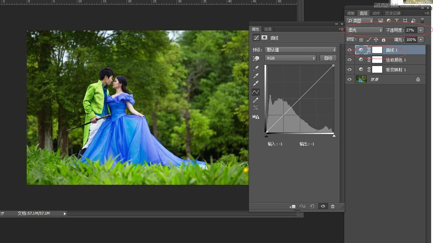Image resolution: width=433 pixels, height=243 pixels.
Task: Open the 预设 preset dropdown
Action: coord(300,50)
